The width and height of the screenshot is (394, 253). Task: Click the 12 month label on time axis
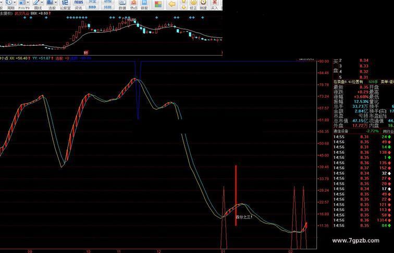(x=158, y=251)
